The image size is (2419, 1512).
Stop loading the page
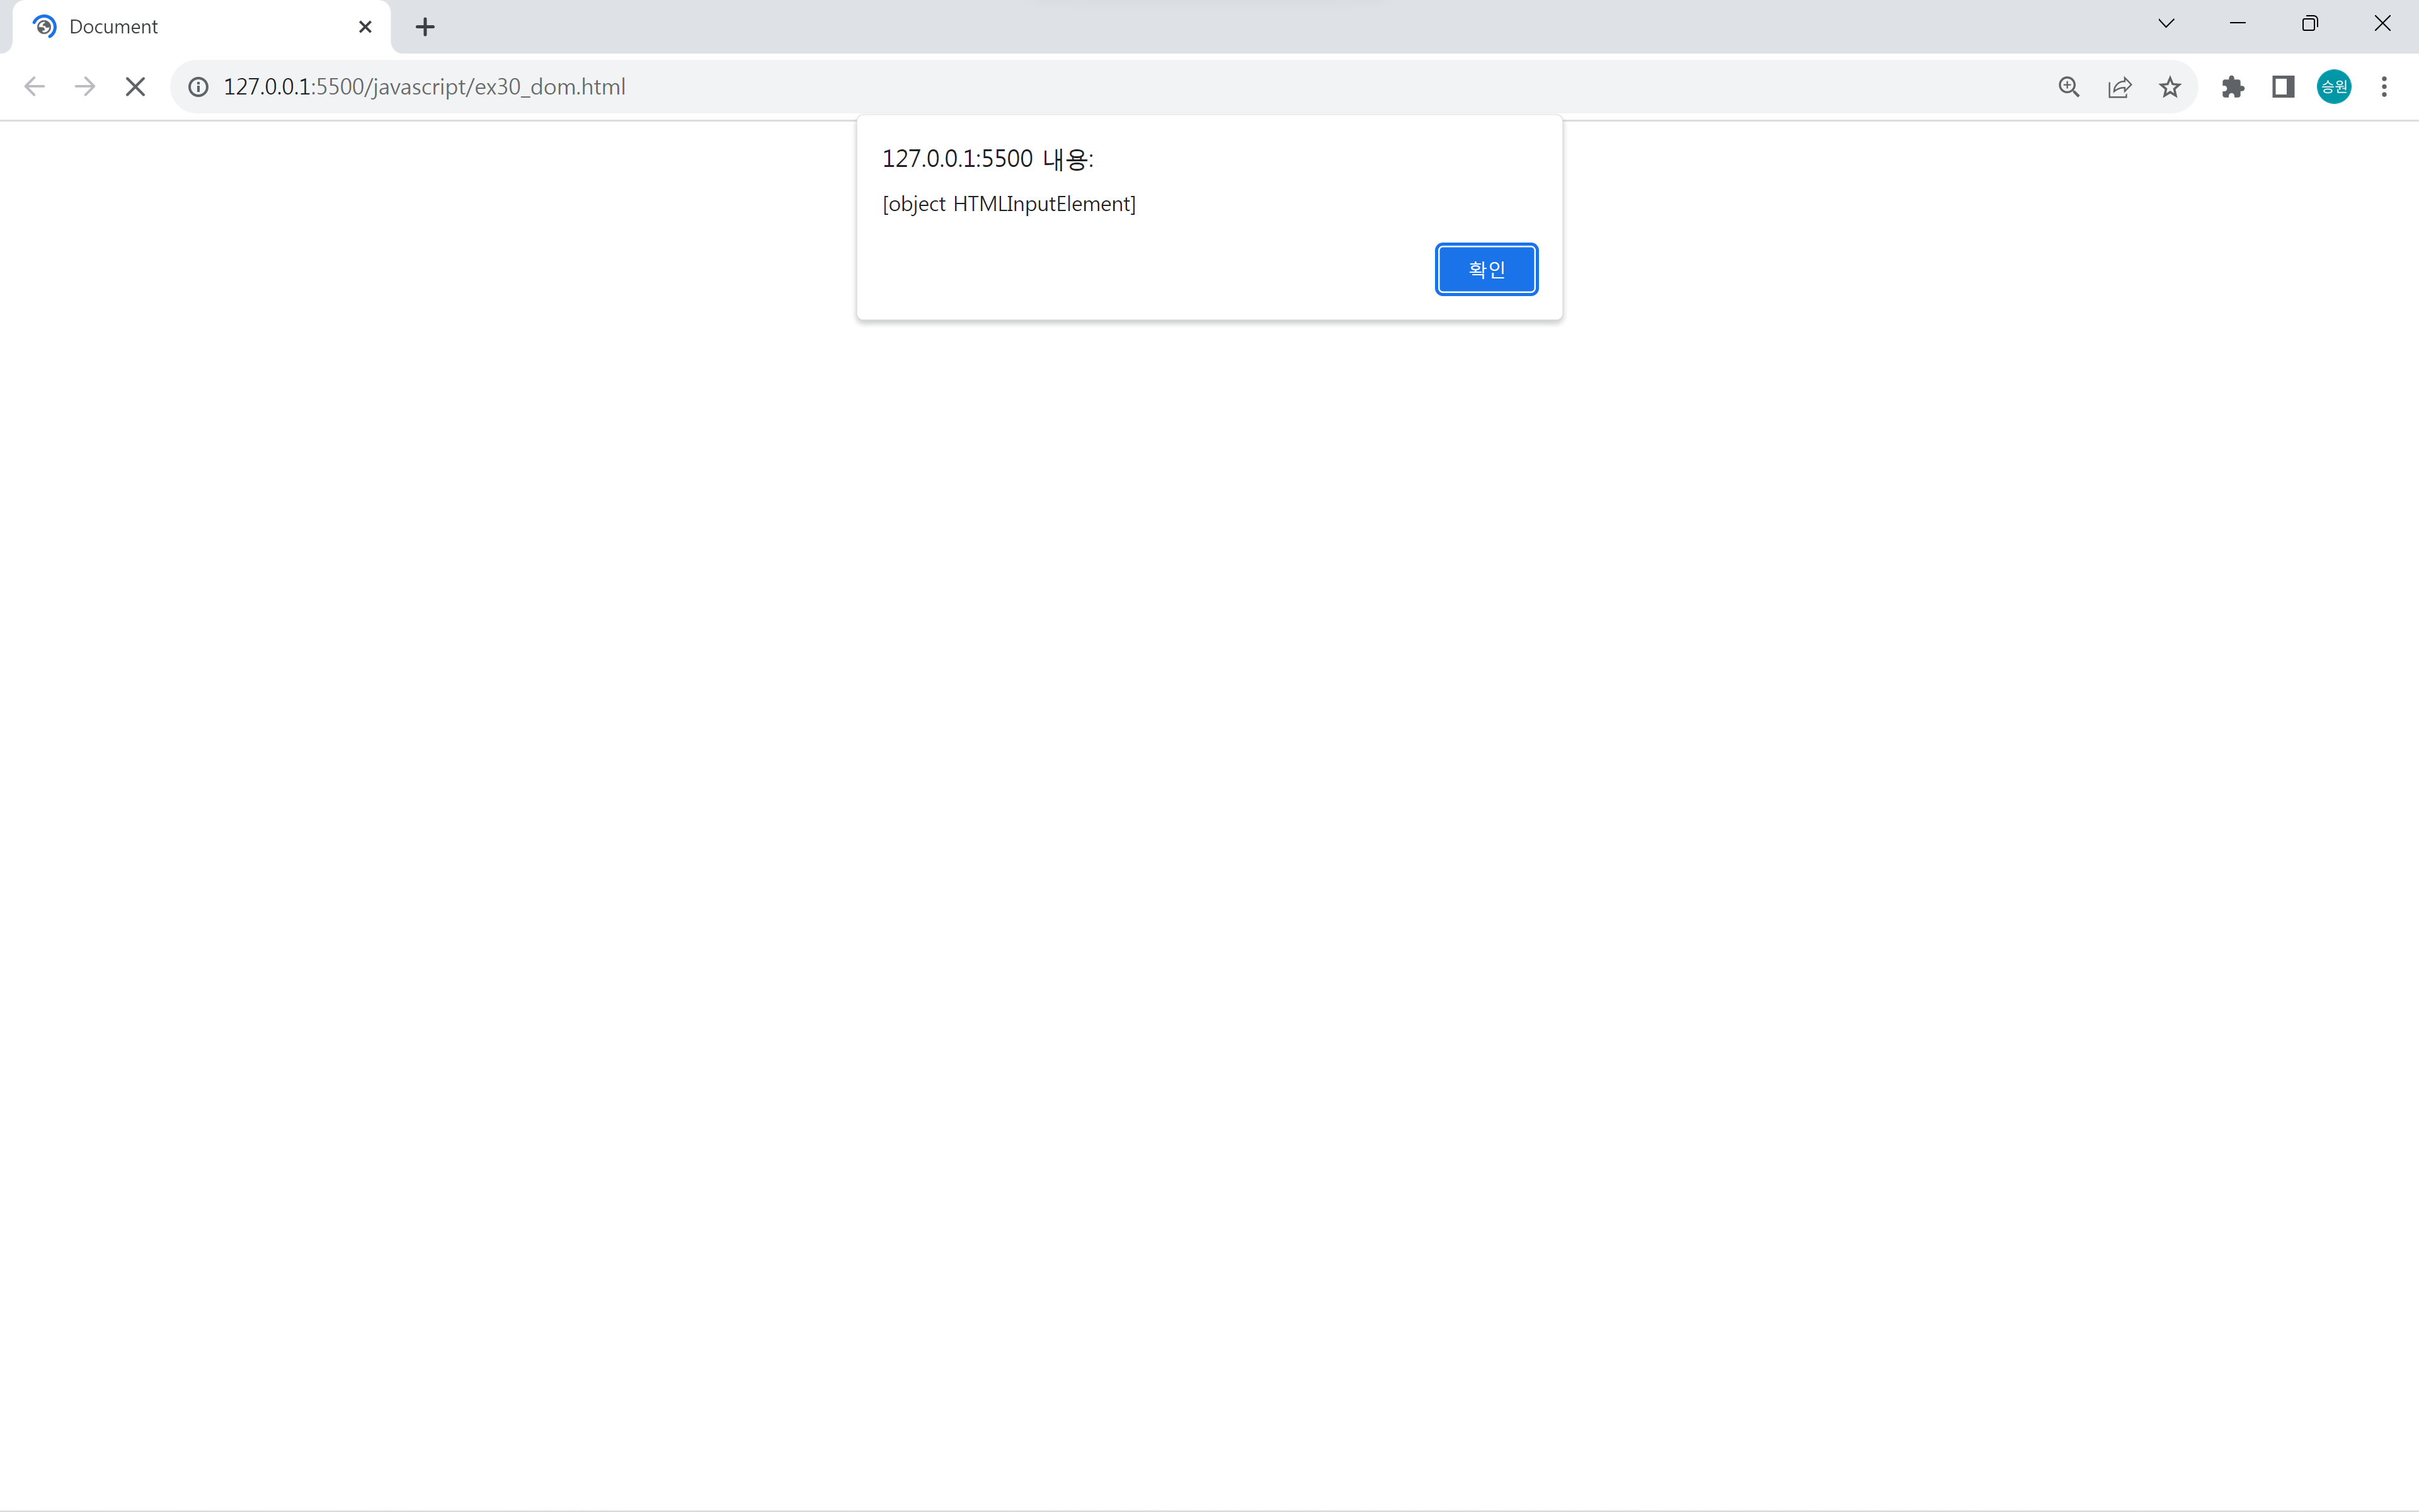point(135,87)
